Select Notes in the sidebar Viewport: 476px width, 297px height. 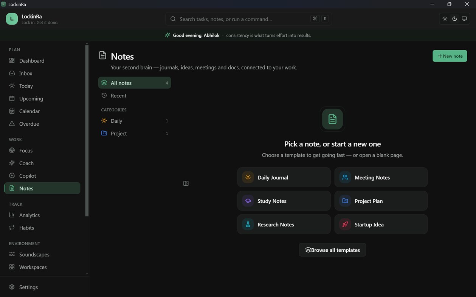tap(42, 188)
